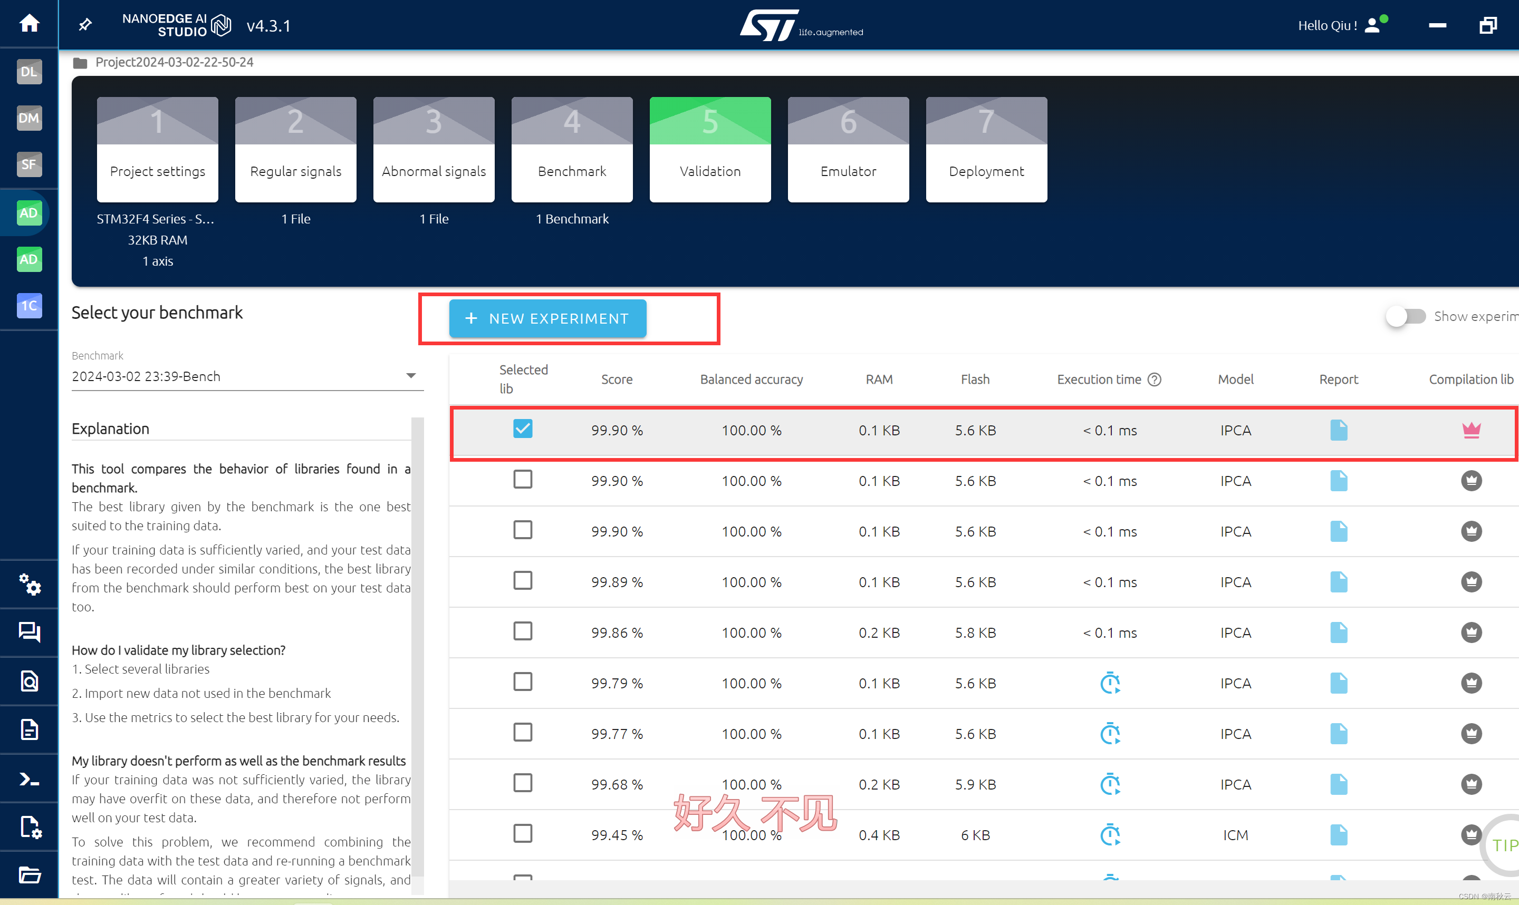Open the SF sidebar icon
The image size is (1519, 905).
tap(28, 164)
